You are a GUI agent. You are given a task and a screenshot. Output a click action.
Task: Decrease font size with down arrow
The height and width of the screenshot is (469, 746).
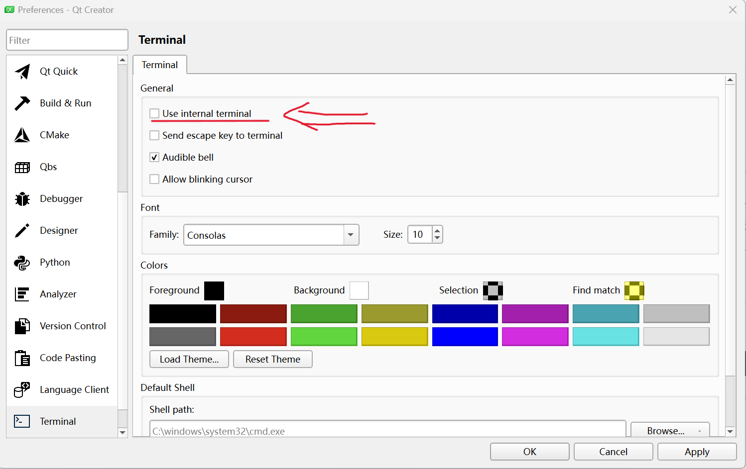[437, 239]
